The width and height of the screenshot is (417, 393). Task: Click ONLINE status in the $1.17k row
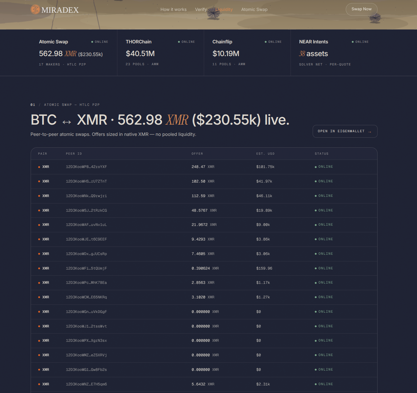tap(324, 283)
